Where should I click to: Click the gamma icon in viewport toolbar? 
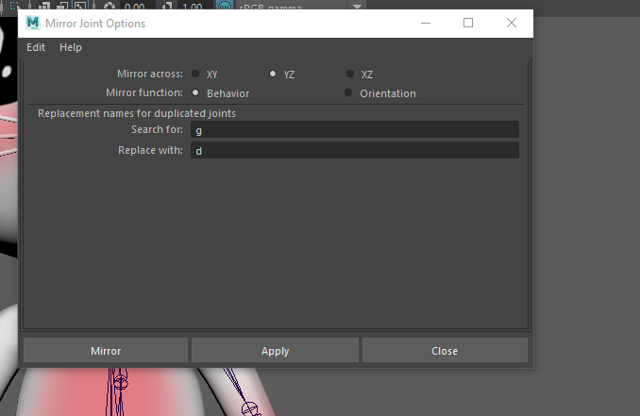[167, 6]
